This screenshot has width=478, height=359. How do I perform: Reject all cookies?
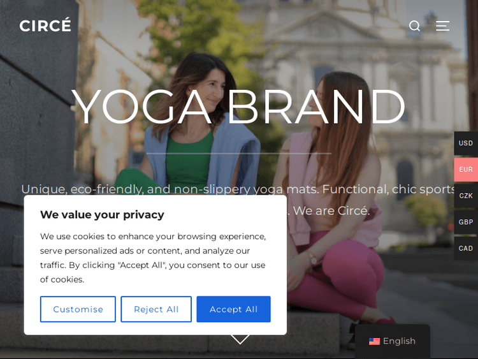156,309
